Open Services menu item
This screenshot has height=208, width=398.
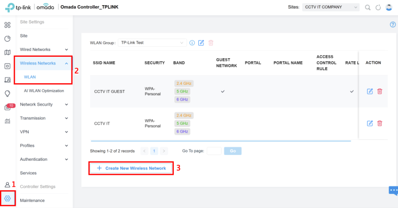(28, 173)
